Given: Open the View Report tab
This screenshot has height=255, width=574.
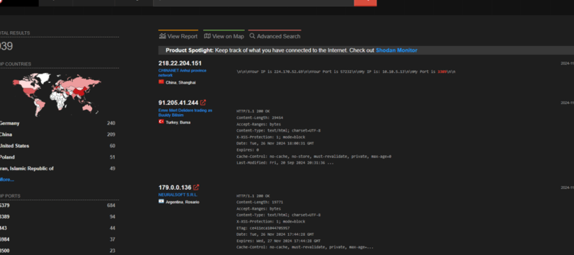Looking at the screenshot, I should point(178,36).
